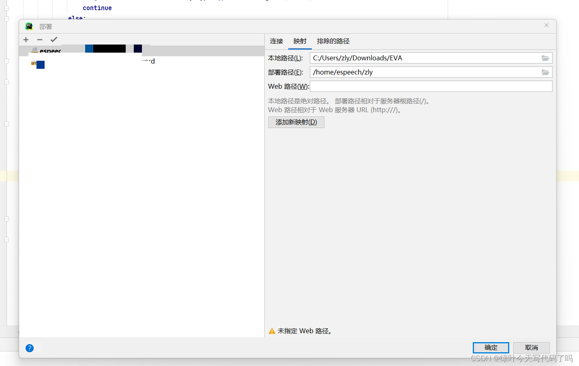Image resolution: width=579 pixels, height=366 pixels.
Task: Confirm with the 确定 button
Action: (491, 348)
